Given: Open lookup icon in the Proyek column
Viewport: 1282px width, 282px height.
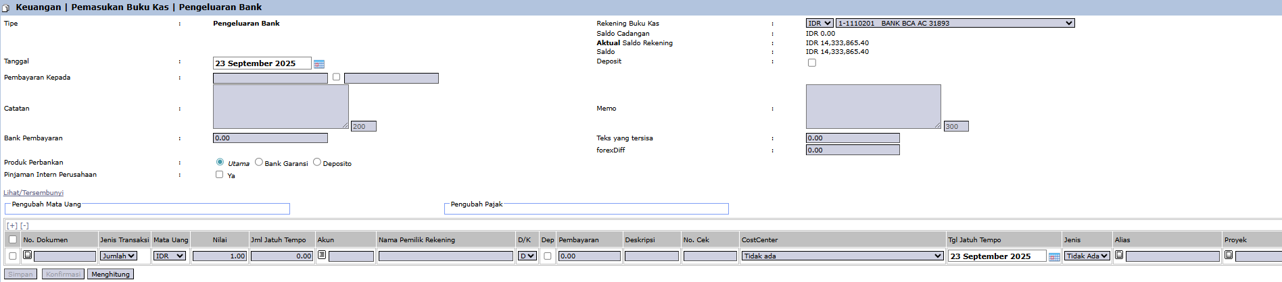Looking at the screenshot, I should [1229, 255].
